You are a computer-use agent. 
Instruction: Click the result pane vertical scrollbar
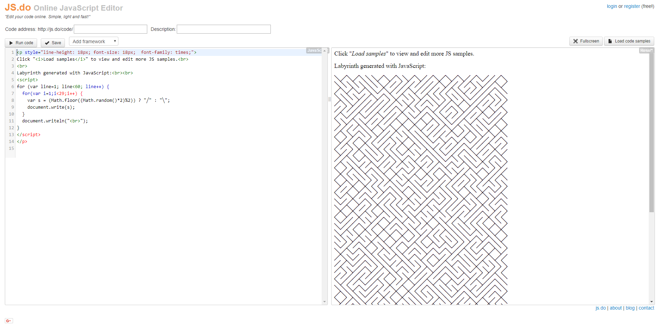coord(651,132)
